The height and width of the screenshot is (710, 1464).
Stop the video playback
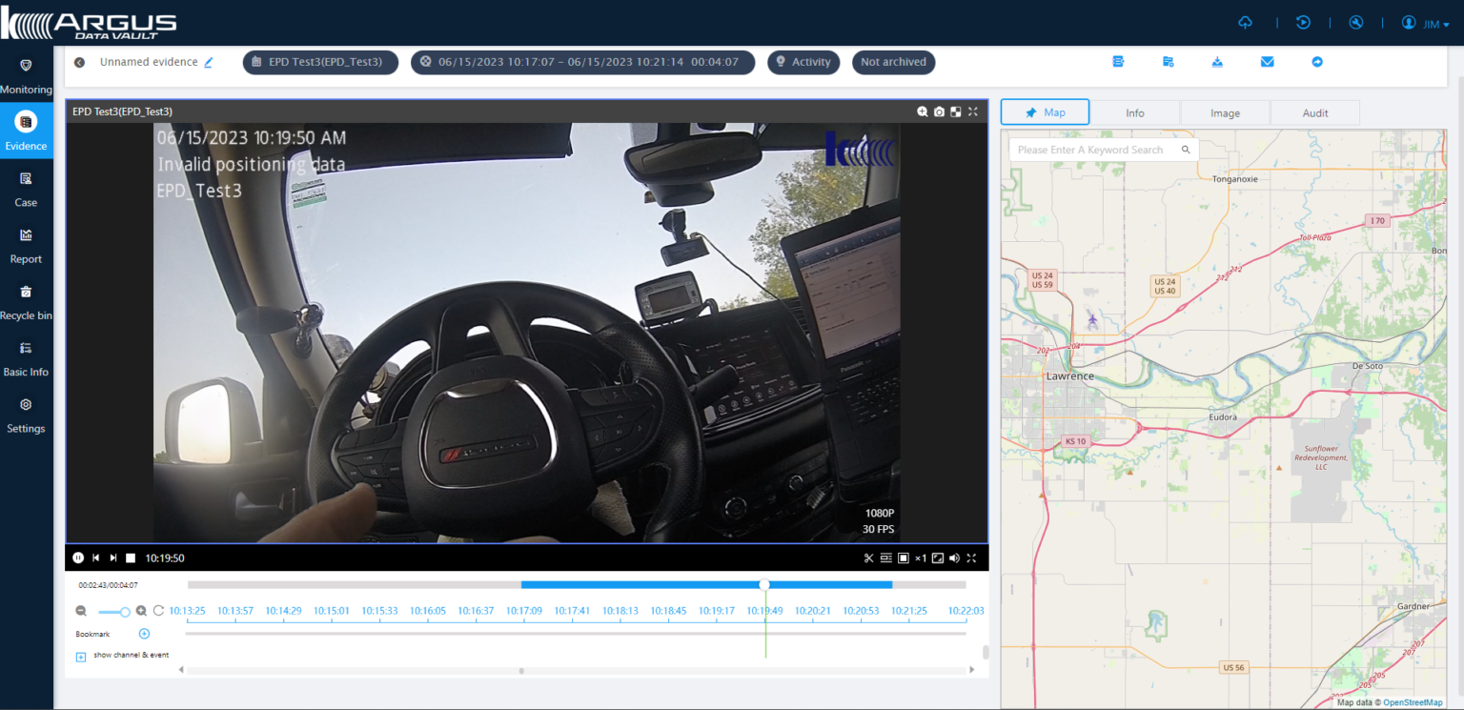point(131,558)
